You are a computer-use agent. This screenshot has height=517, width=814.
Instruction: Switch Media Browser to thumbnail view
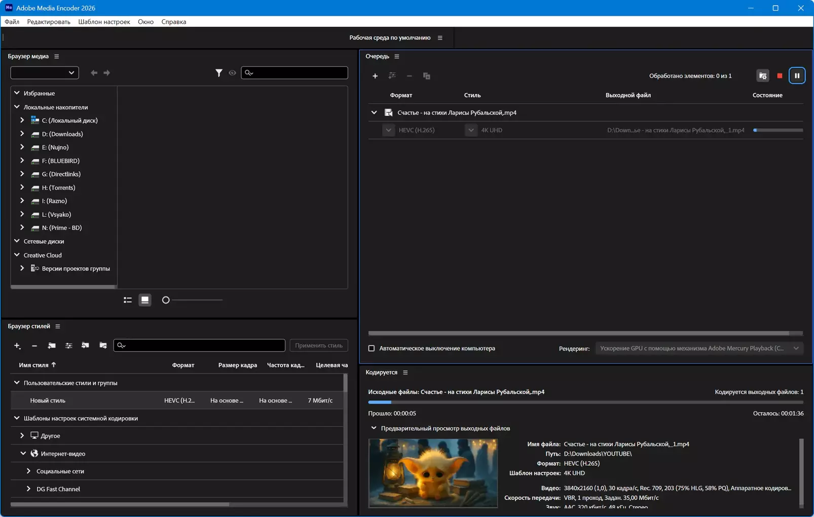pos(145,300)
